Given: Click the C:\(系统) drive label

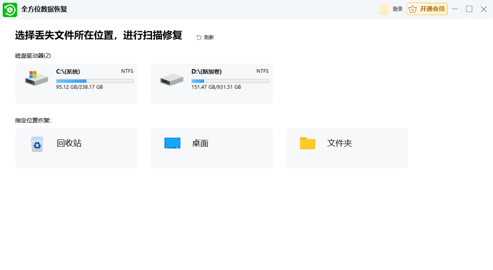Looking at the screenshot, I should pyautogui.click(x=68, y=71).
